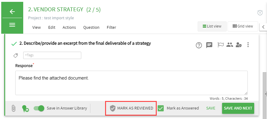Open the assign users people icon
Screen dimensions: 267x119
(229, 45)
